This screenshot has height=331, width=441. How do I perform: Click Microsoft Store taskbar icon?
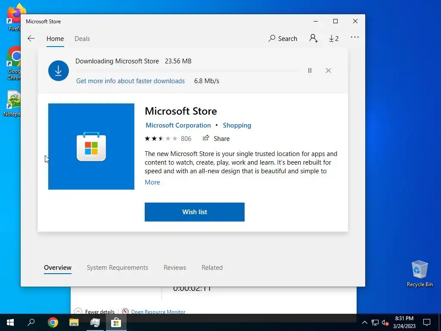[116, 322]
